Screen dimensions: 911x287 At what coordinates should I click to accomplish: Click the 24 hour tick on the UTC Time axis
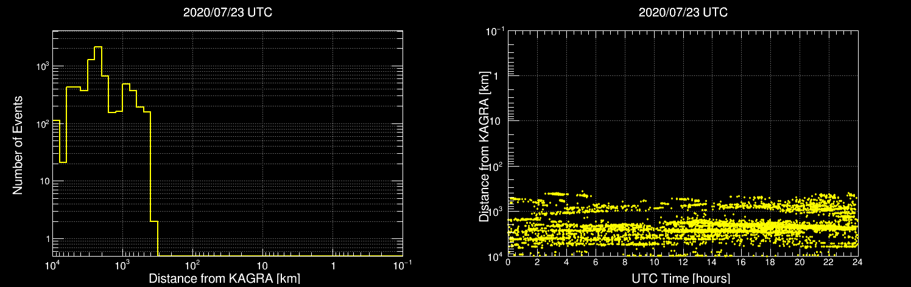pos(857,262)
